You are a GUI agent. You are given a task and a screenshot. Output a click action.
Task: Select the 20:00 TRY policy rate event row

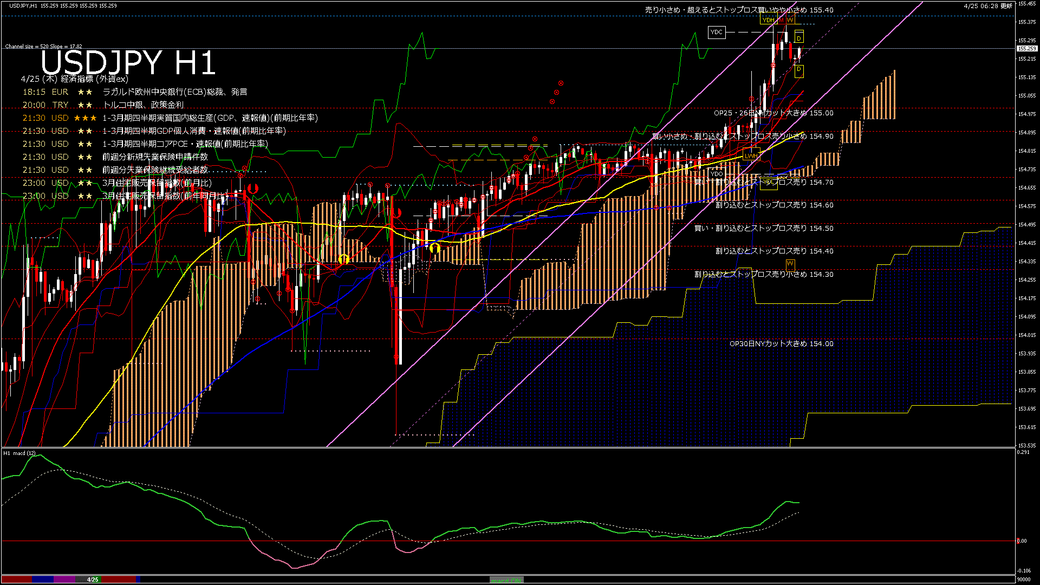[x=103, y=105]
